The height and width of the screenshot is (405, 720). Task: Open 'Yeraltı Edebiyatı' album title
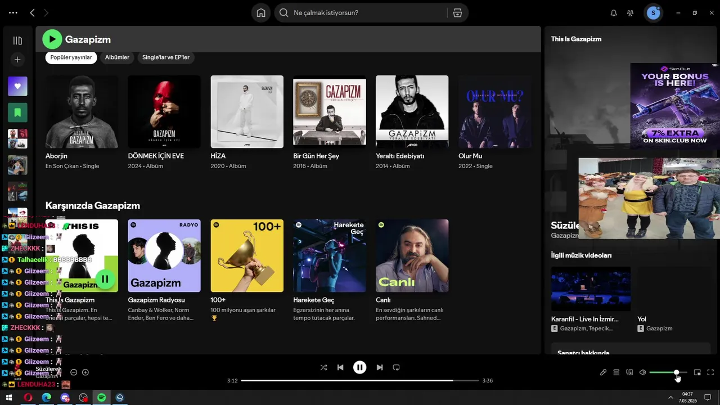point(400,156)
